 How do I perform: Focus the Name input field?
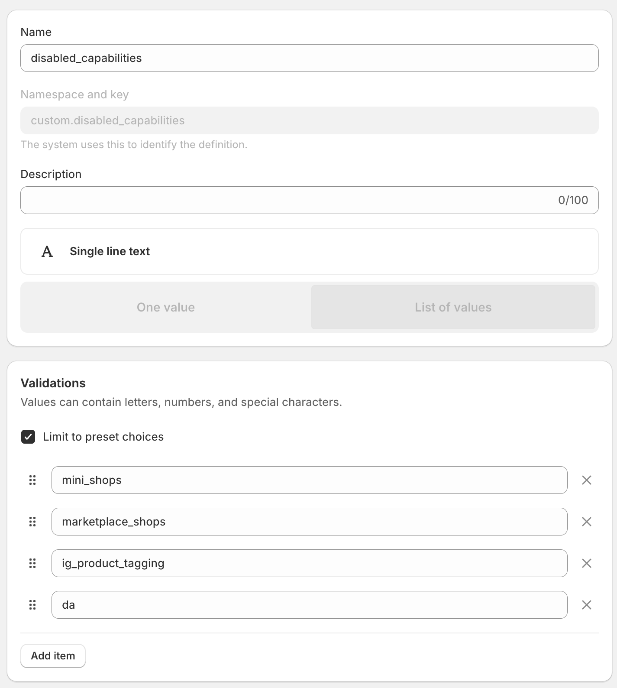click(x=310, y=58)
